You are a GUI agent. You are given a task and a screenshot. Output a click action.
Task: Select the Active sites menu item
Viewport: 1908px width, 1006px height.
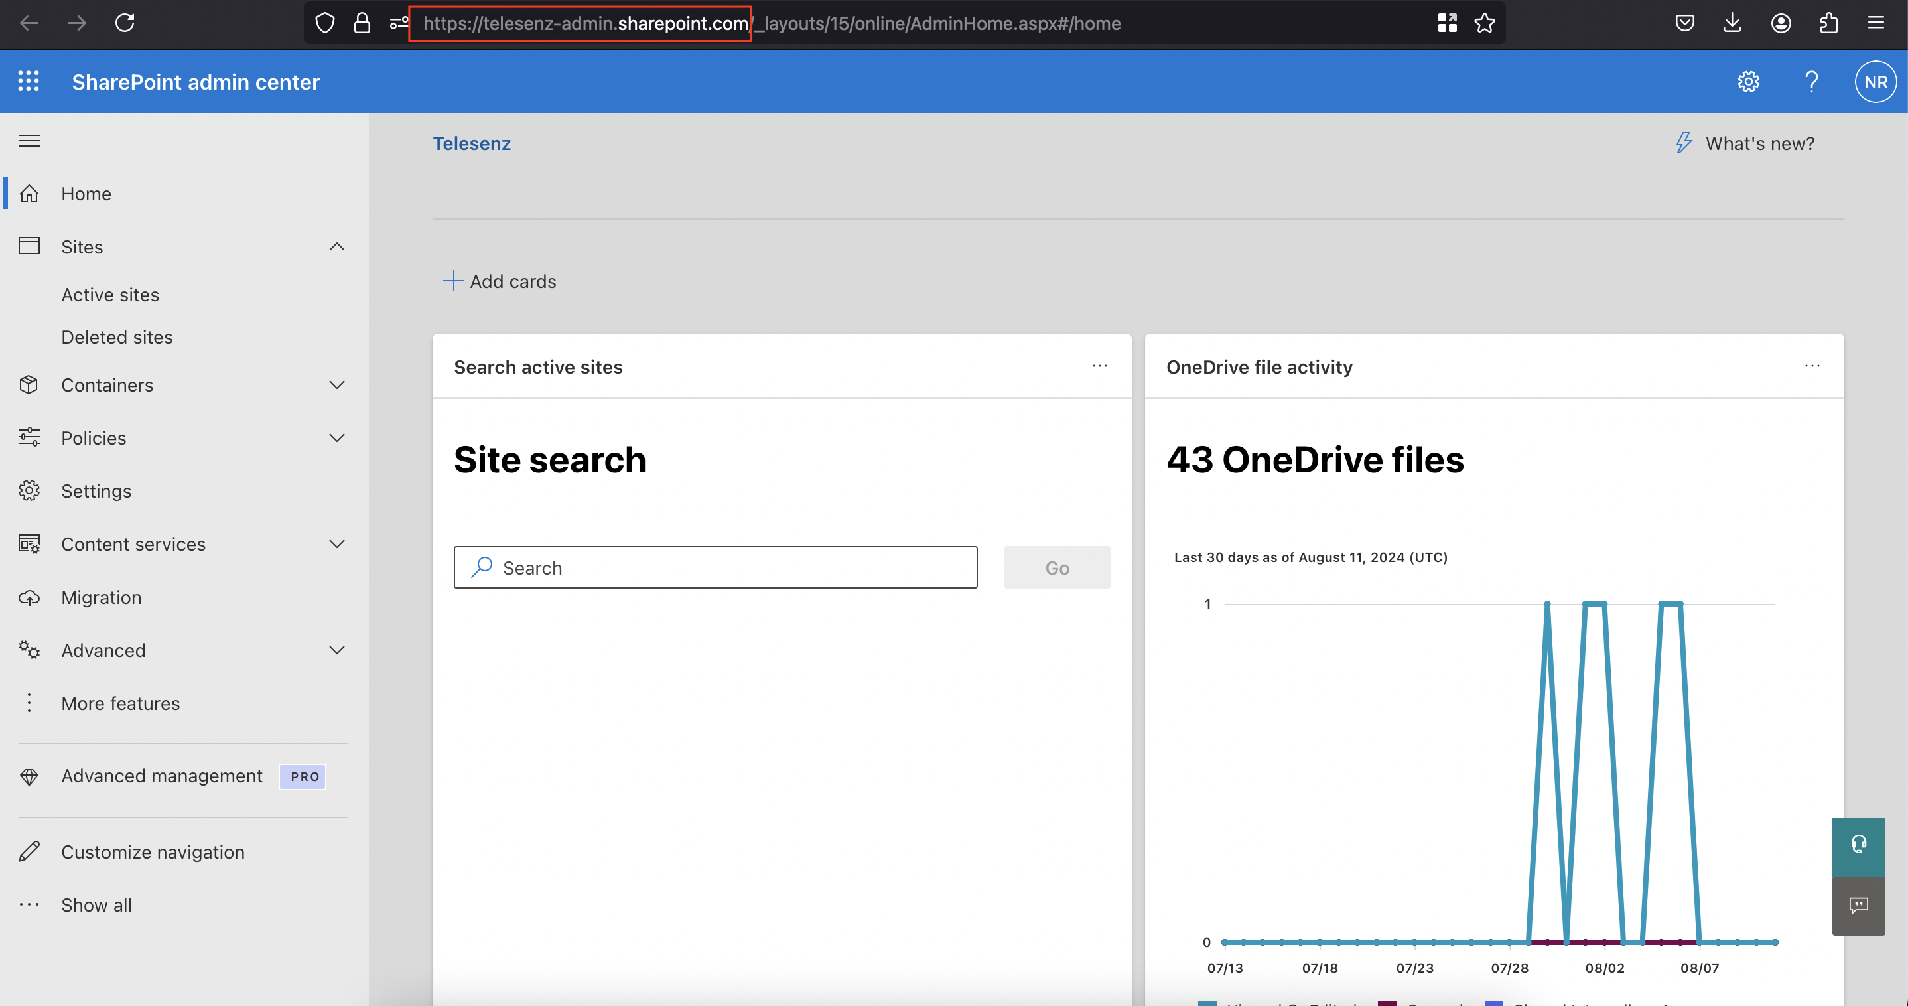(109, 294)
